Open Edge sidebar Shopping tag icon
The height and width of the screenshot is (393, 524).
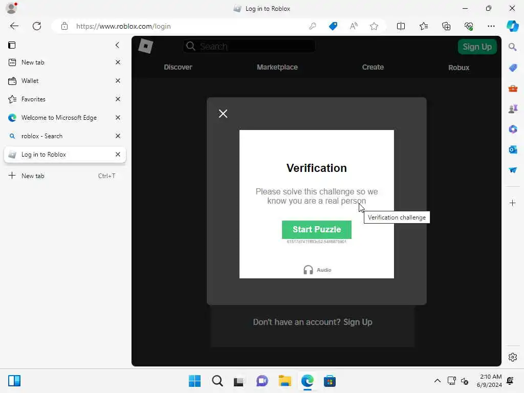513,68
